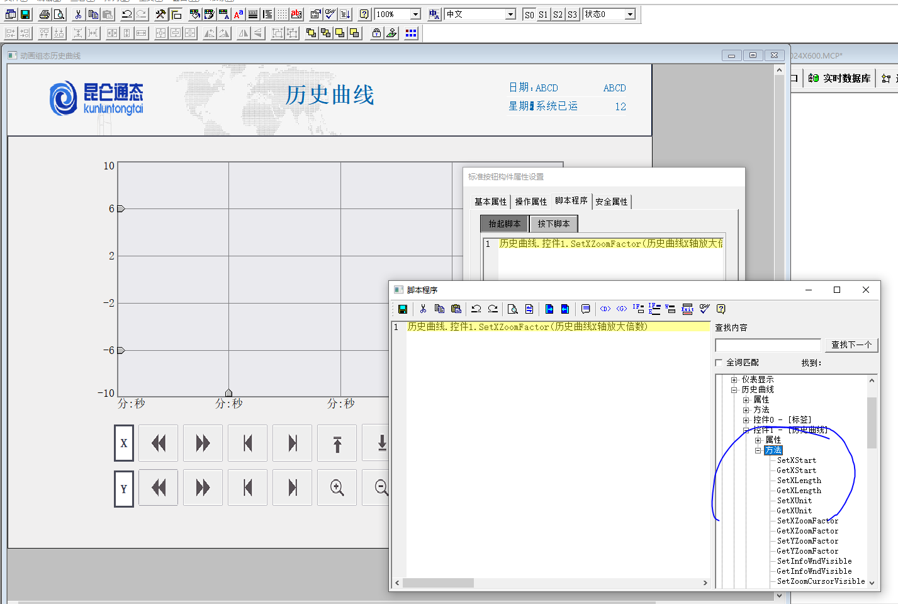Click the 查找下一个 button
Viewport: 898px width, 604px height.
(851, 345)
